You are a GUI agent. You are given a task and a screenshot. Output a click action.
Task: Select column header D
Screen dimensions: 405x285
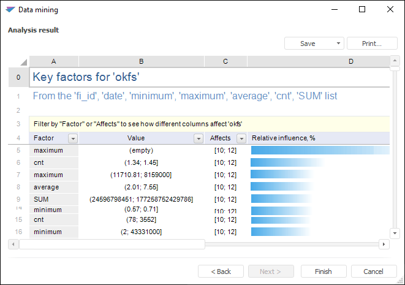tap(350, 61)
